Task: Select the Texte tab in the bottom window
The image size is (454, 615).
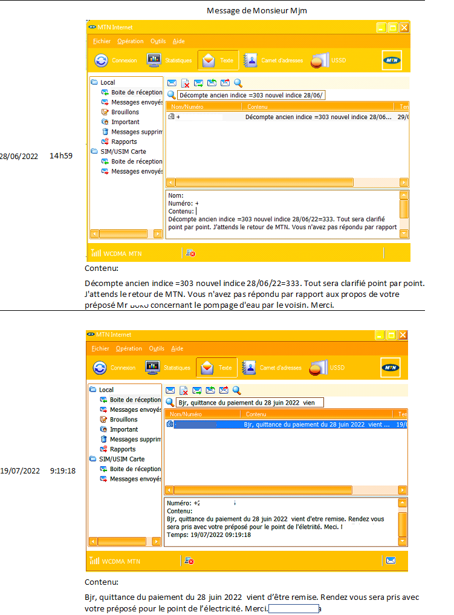Action: coord(216,368)
